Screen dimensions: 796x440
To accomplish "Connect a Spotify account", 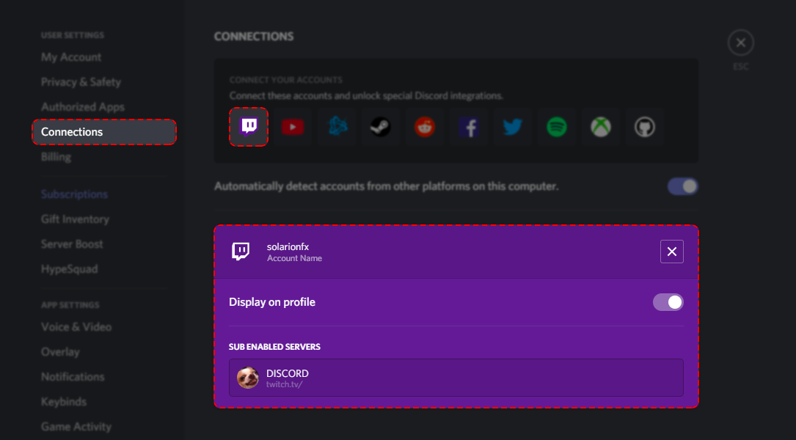I will click(557, 126).
